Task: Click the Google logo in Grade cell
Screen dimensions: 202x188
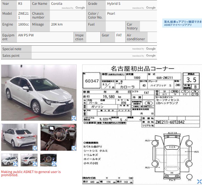Action: pyautogui.click(x=151, y=8)
